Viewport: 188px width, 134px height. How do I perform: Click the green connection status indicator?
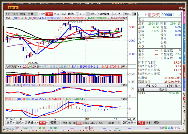[166, 128]
